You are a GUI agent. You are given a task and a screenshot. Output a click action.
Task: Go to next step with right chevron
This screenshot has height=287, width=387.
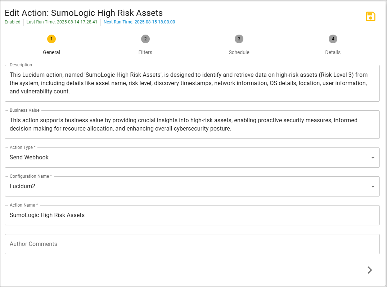click(x=369, y=270)
